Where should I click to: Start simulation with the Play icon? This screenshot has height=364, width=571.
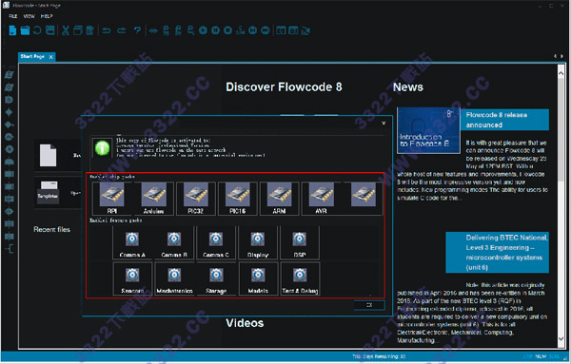[204, 30]
